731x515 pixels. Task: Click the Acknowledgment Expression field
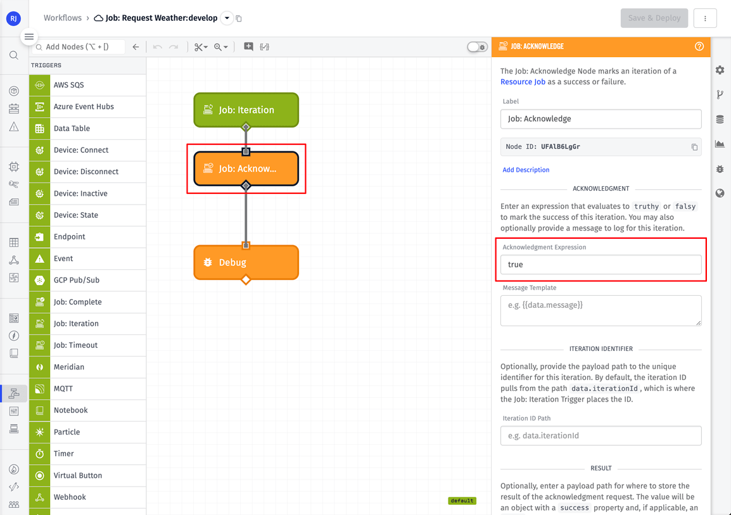coord(601,264)
